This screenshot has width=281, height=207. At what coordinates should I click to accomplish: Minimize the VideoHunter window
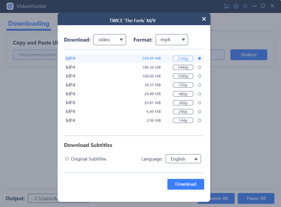tap(254, 6)
